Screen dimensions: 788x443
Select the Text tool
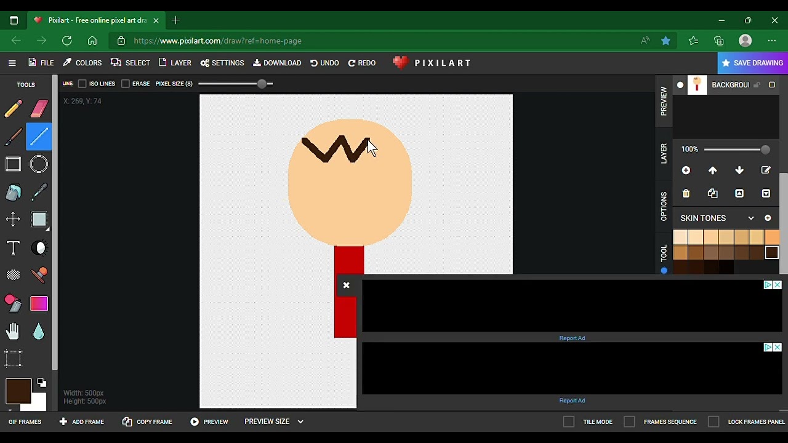click(x=13, y=248)
